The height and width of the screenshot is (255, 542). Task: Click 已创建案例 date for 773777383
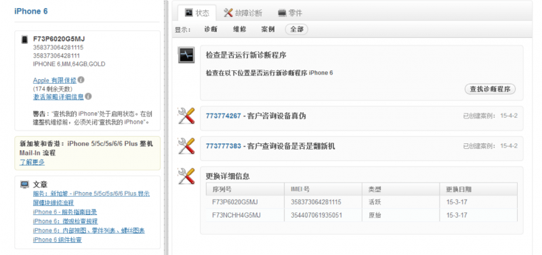490,146
